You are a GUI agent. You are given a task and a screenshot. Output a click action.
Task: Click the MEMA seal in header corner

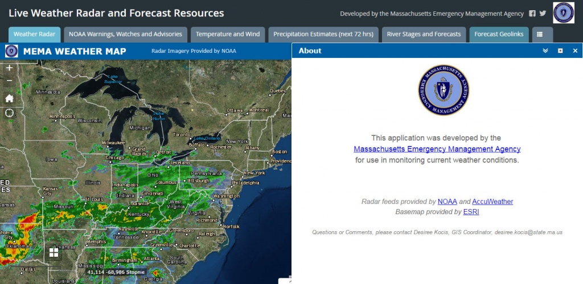point(563,12)
